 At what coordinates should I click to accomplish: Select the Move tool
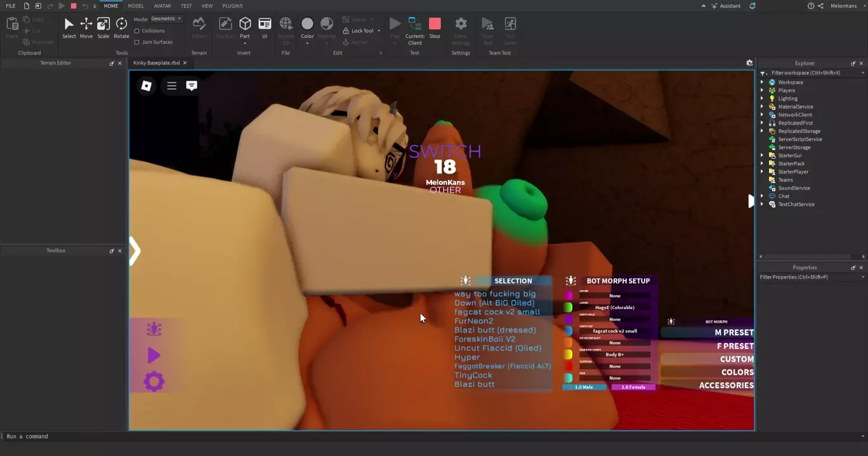pyautogui.click(x=86, y=27)
